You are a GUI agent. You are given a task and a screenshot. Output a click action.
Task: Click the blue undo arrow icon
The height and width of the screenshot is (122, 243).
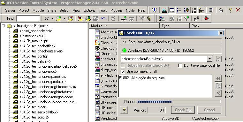[x=103, y=19]
